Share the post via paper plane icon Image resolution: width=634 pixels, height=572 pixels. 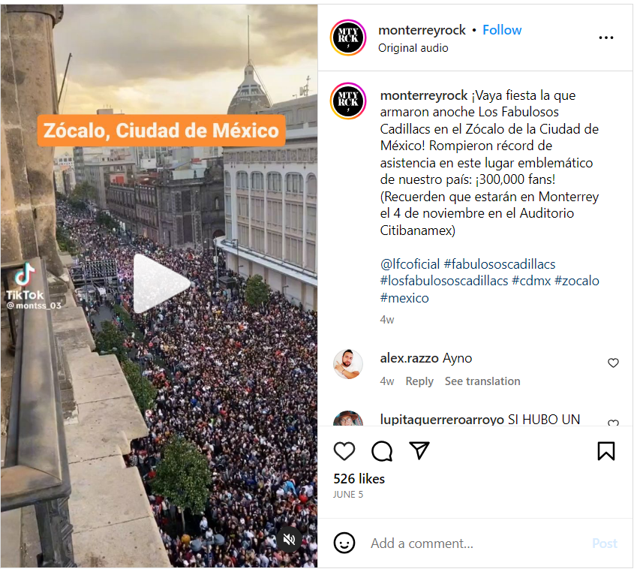pyautogui.click(x=419, y=450)
